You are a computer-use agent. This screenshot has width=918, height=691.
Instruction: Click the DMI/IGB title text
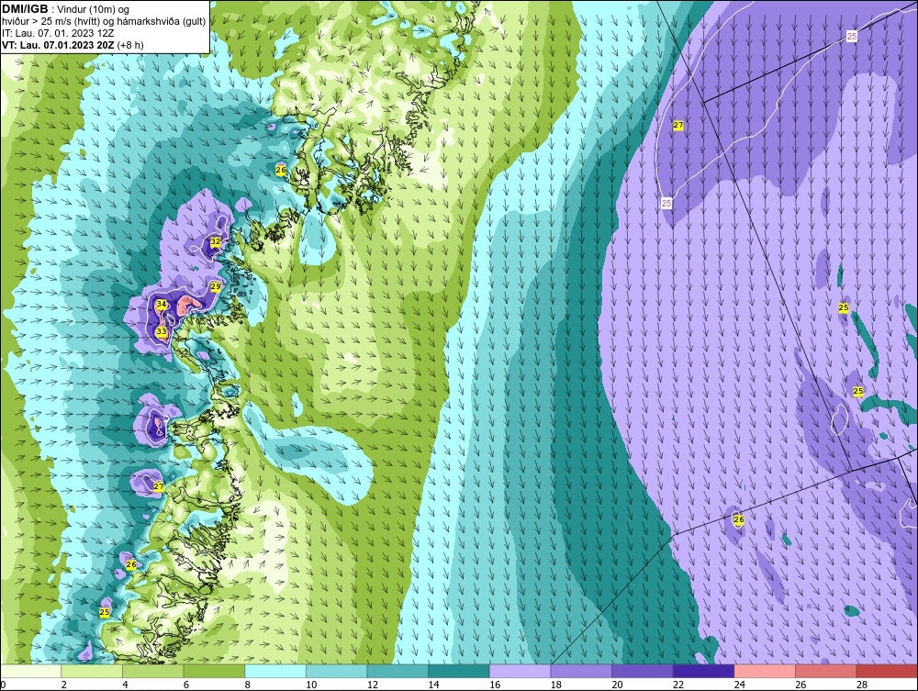[25, 9]
